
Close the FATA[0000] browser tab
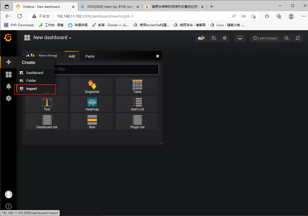click(138, 7)
